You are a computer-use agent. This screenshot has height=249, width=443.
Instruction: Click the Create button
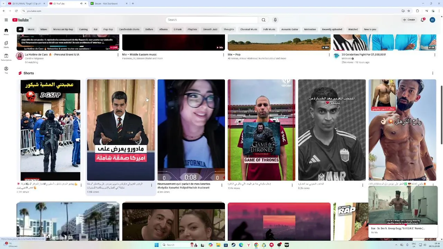(x=409, y=20)
